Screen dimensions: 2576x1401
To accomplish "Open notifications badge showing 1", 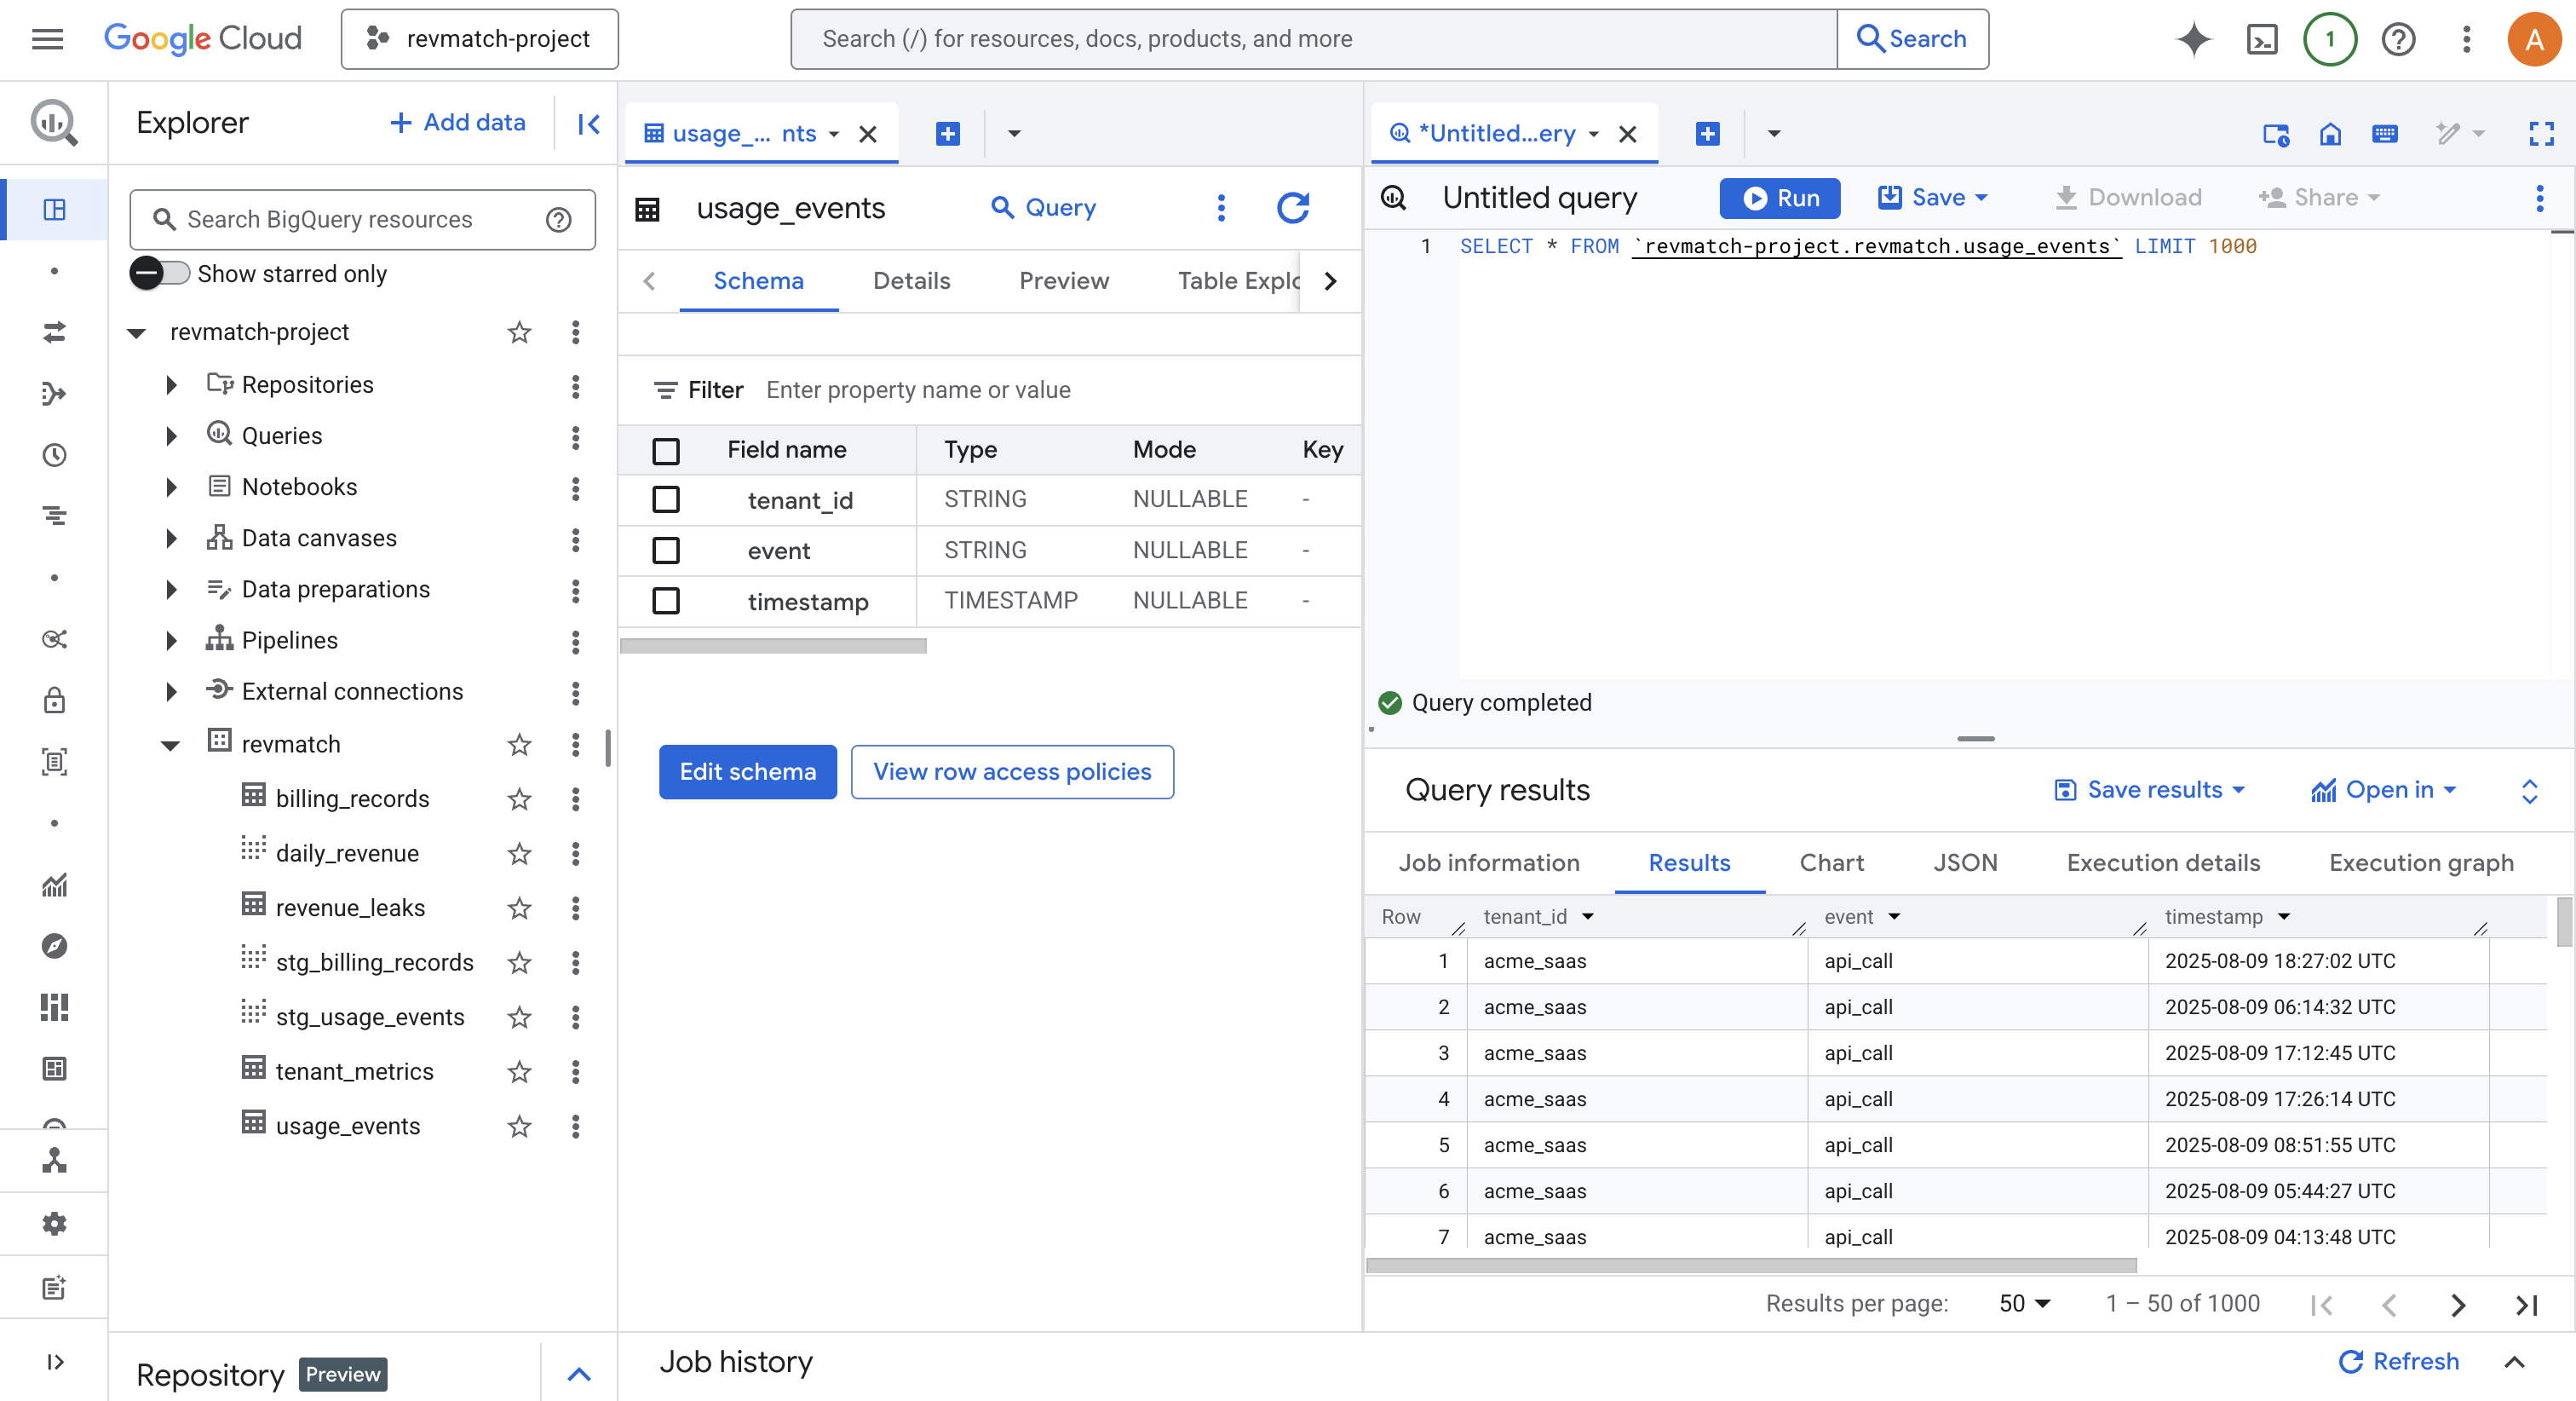I will pos(2330,39).
